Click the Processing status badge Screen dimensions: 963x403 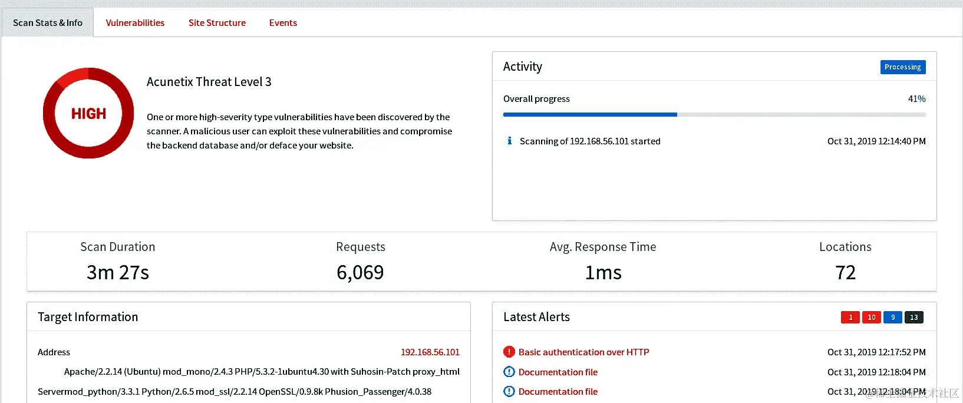(903, 67)
